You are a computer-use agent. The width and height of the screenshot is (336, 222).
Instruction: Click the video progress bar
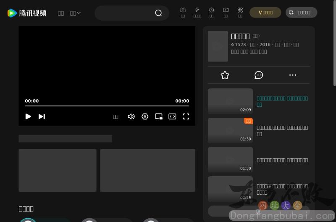[x=107, y=106]
